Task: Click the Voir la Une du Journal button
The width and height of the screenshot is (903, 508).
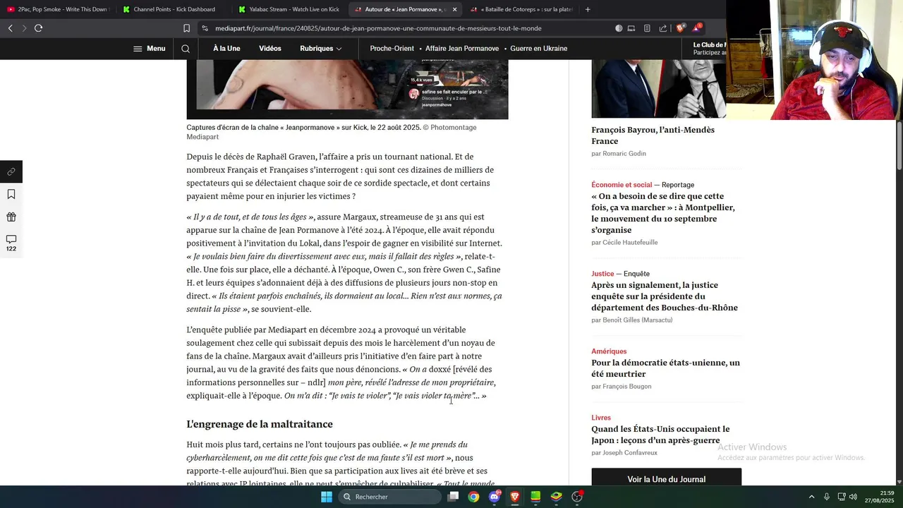Action: pos(666,479)
